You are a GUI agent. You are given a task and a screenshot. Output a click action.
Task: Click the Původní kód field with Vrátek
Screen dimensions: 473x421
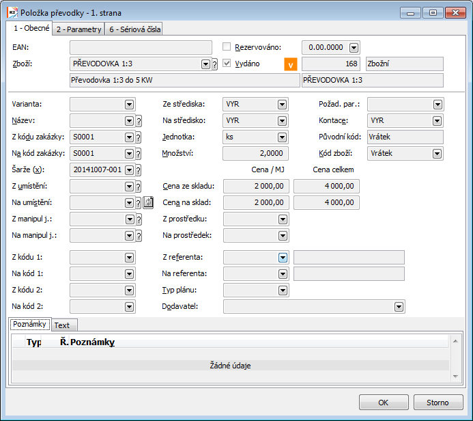coord(405,137)
